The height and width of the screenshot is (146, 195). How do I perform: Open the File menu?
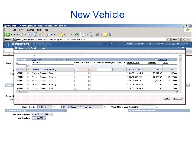(x=8, y=30)
